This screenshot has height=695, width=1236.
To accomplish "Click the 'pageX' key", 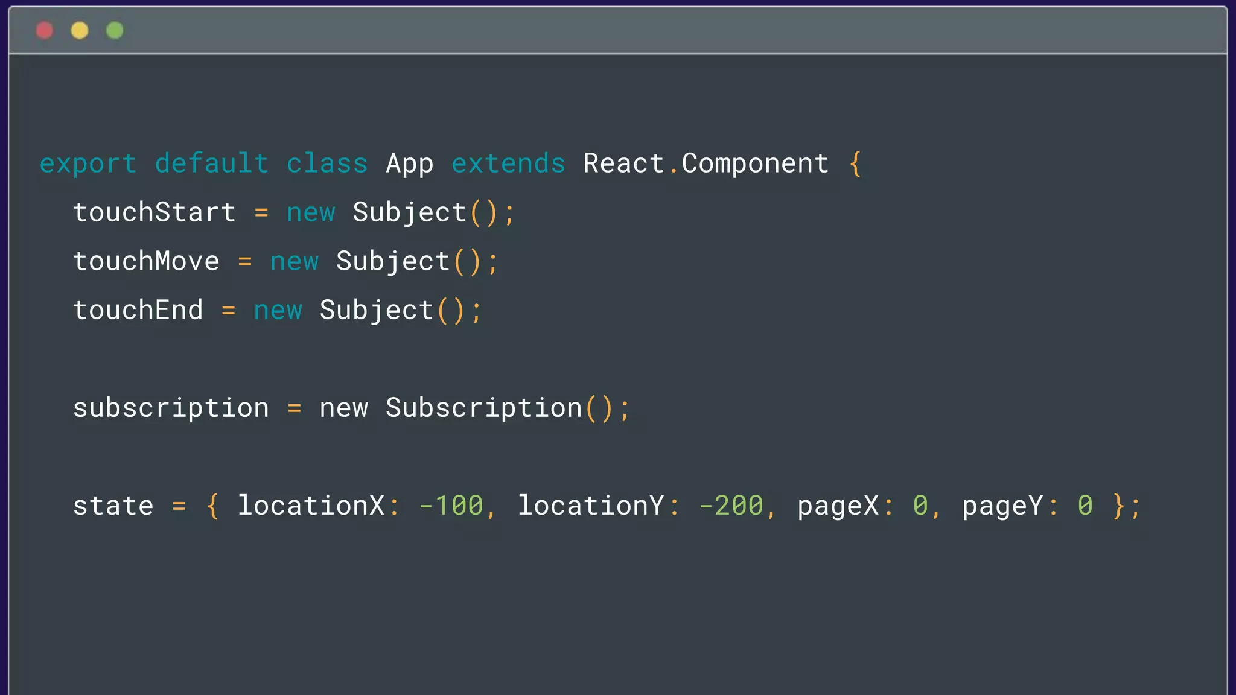I will (838, 507).
